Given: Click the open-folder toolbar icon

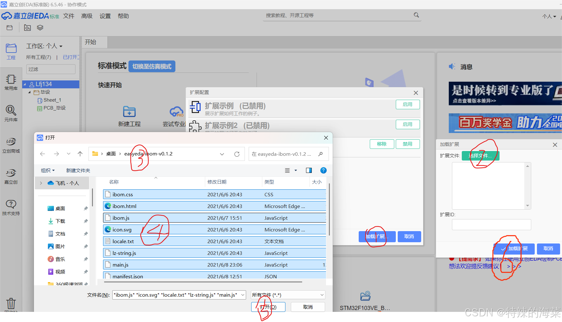Looking at the screenshot, I should tap(10, 28).
